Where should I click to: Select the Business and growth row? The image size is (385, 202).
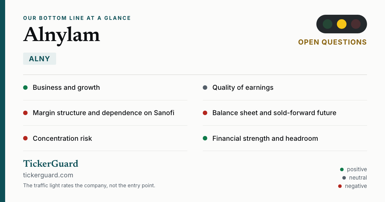point(105,88)
